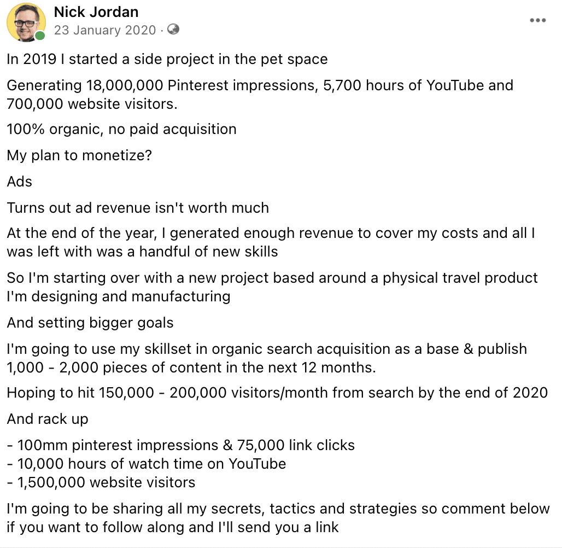The width and height of the screenshot is (562, 548).
Task: Open Nick Jordan's profile picture
Action: point(26,22)
